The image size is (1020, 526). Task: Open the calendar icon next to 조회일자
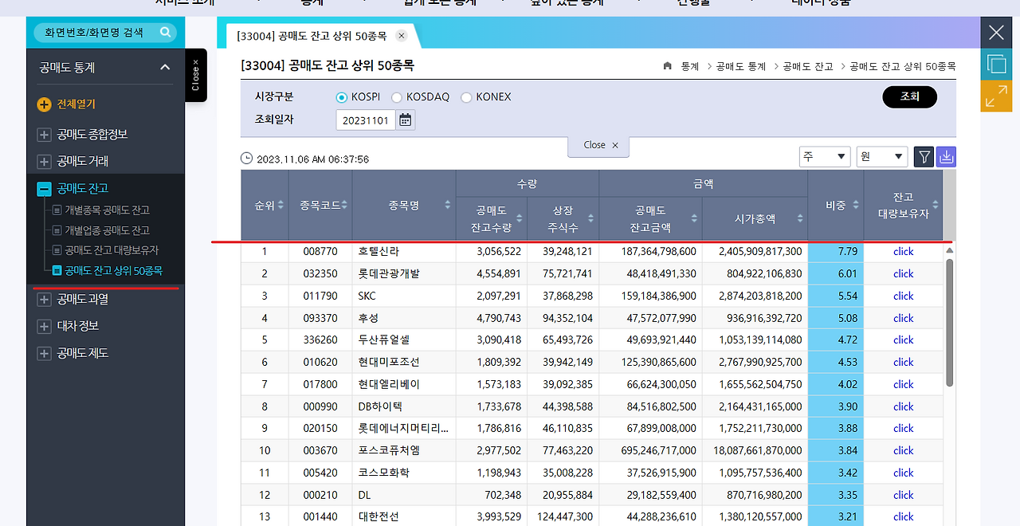405,118
